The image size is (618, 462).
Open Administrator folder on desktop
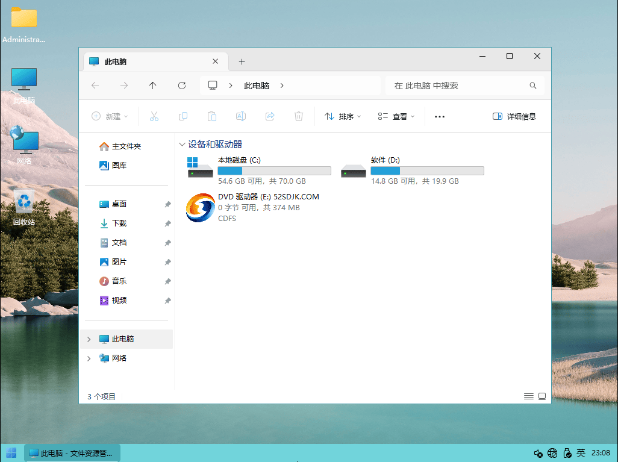(x=23, y=25)
